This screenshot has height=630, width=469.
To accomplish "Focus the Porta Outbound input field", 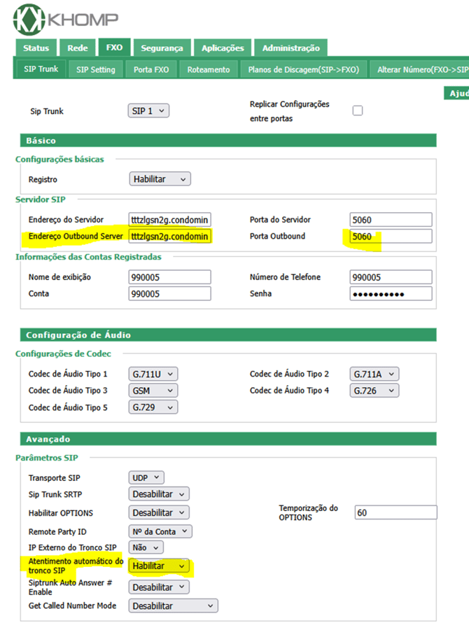I will coord(391,237).
